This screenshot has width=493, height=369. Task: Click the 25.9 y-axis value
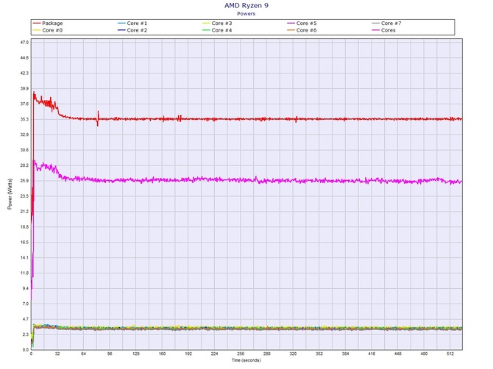[25, 181]
